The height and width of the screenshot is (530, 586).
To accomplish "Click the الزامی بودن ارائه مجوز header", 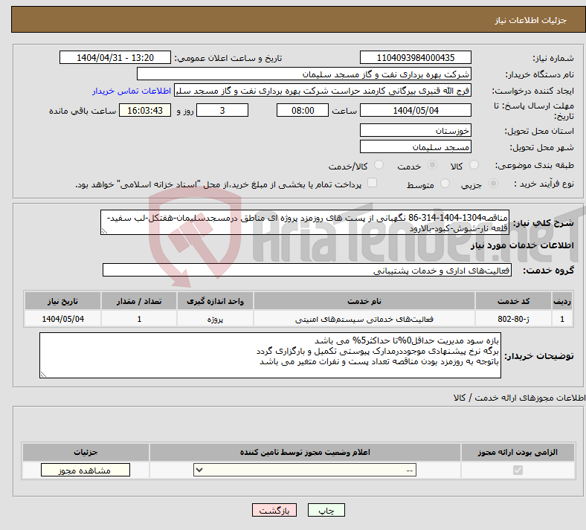I will (518, 452).
